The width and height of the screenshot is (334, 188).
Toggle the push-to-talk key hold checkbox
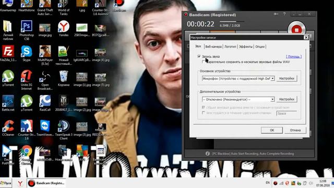coord(203,113)
